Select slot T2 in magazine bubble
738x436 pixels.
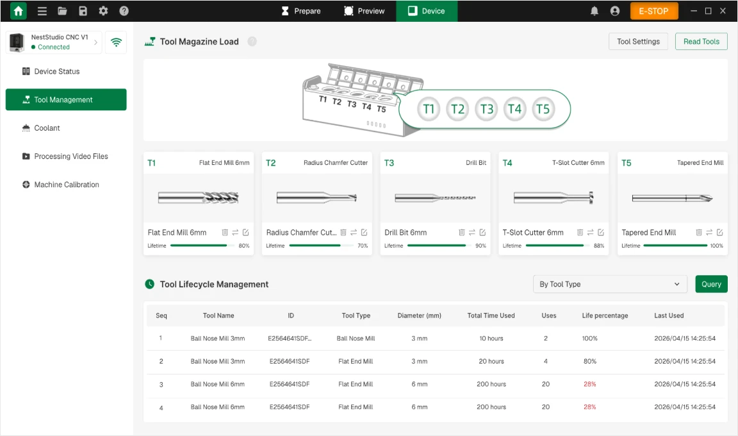[x=457, y=109]
